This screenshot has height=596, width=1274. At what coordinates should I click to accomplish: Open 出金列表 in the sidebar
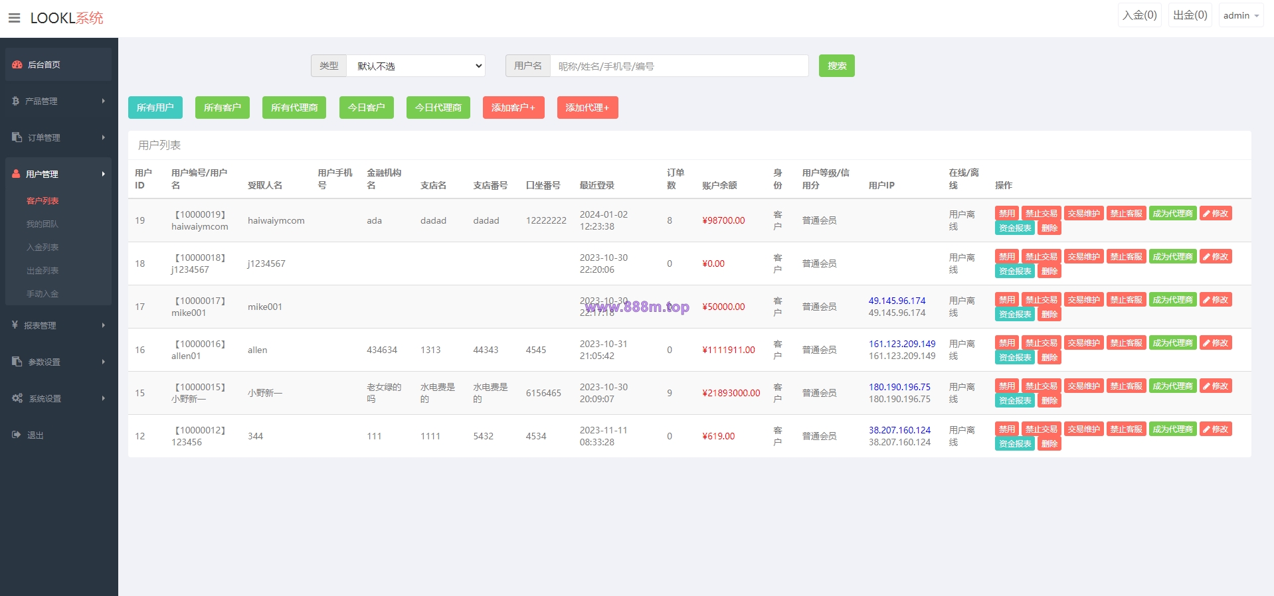pyautogui.click(x=43, y=270)
